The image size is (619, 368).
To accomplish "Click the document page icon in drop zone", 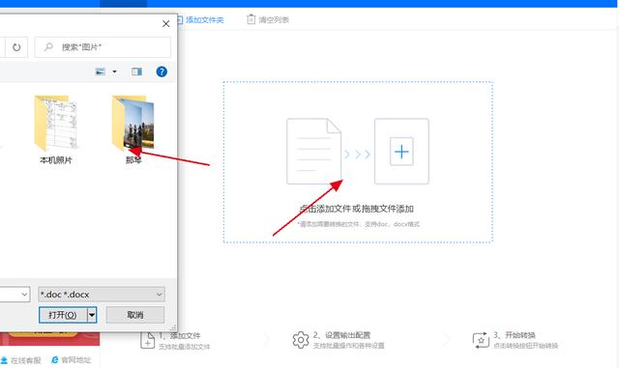I will point(313,151).
